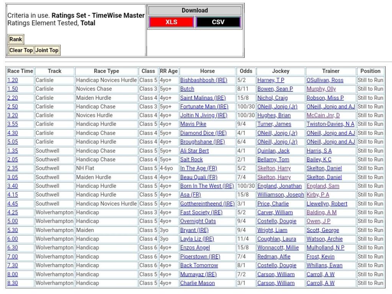View jockey Bowen, Sean P
392x294 pixels.
[275, 89]
